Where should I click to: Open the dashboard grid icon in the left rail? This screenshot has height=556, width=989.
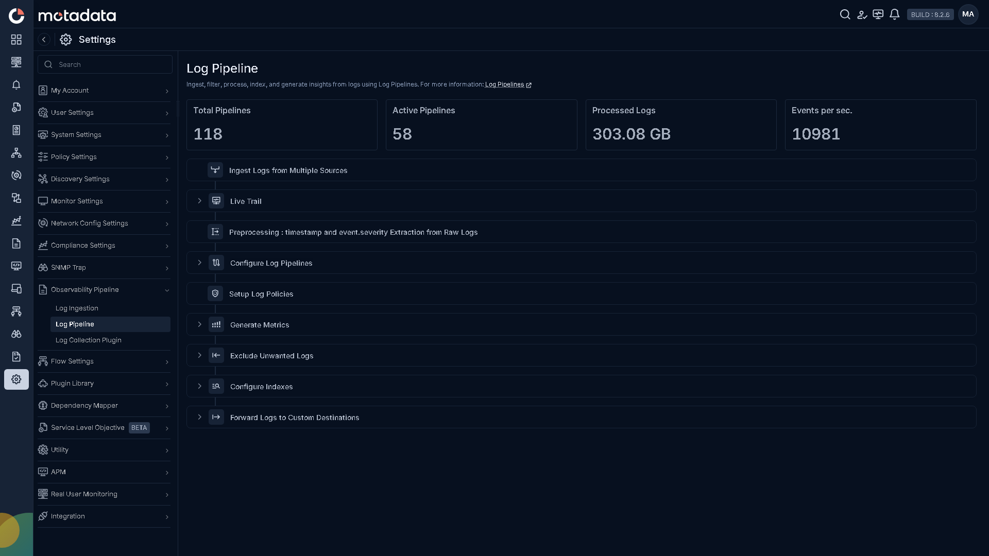[x=16, y=40]
